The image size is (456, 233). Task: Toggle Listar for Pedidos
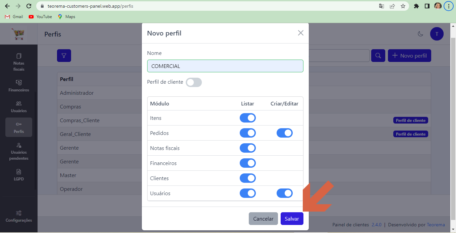pos(248,133)
